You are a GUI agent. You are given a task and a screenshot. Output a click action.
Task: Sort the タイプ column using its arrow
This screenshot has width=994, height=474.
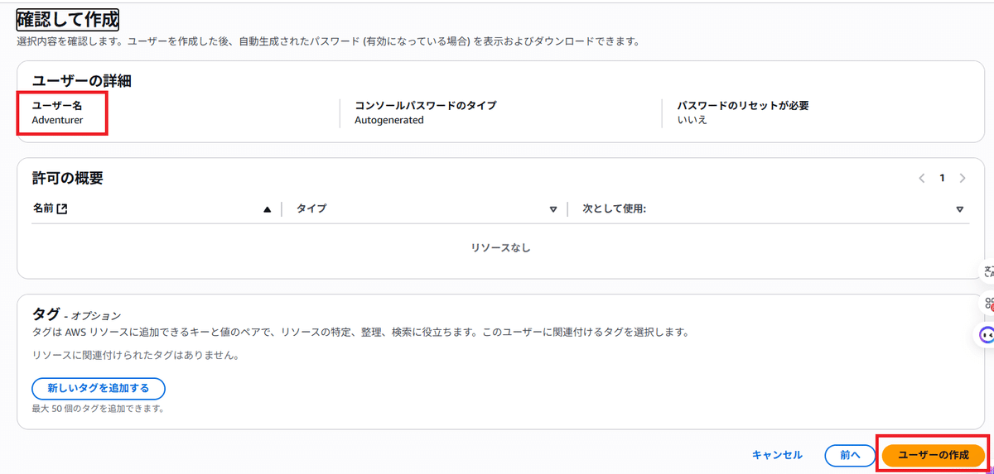553,209
